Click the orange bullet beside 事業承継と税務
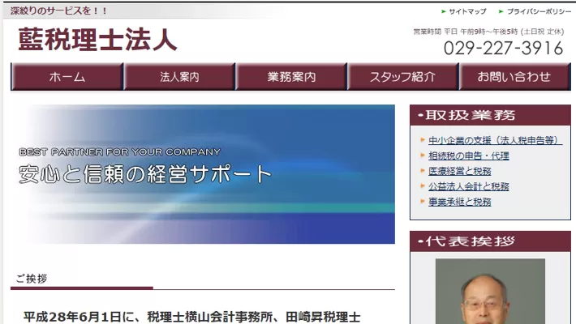 pyautogui.click(x=423, y=202)
